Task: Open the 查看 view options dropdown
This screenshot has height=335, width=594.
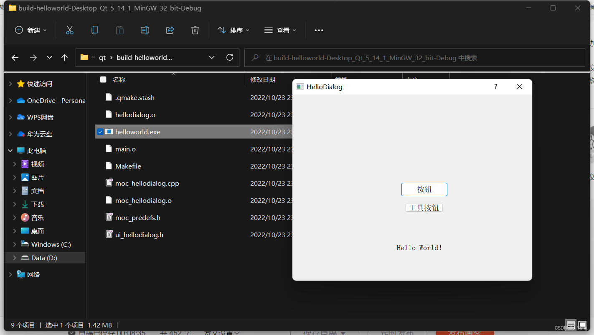Action: [x=280, y=30]
